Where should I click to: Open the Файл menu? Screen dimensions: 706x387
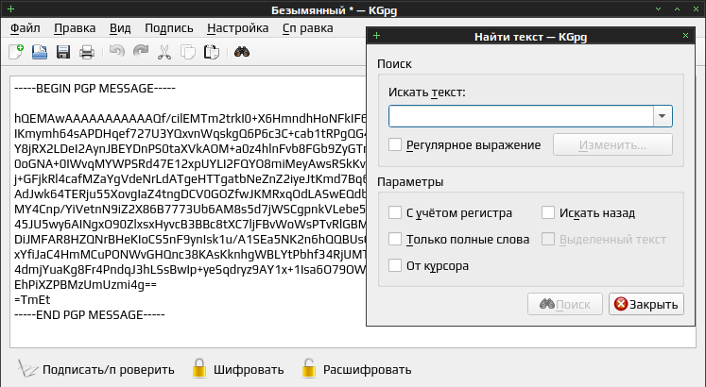click(x=26, y=28)
